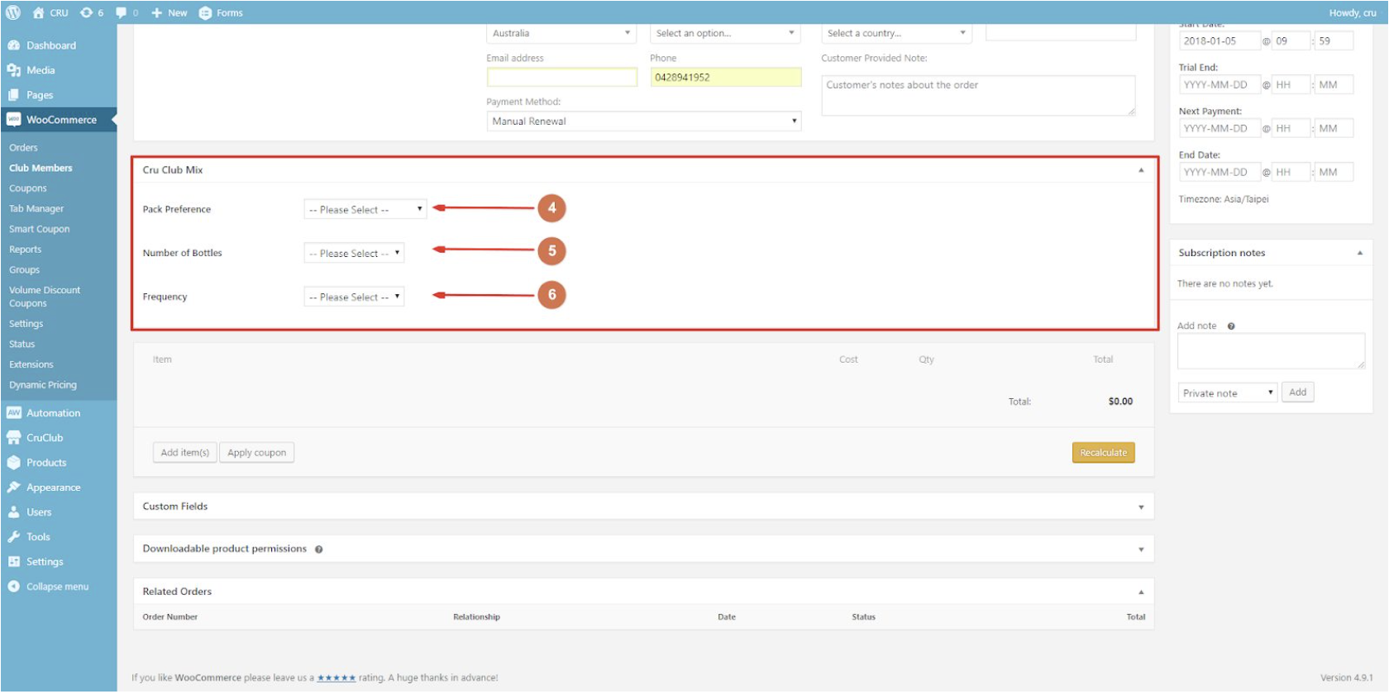Image resolution: width=1389 pixels, height=694 pixels.
Task: Click the Media sidebar icon
Action: pos(13,70)
